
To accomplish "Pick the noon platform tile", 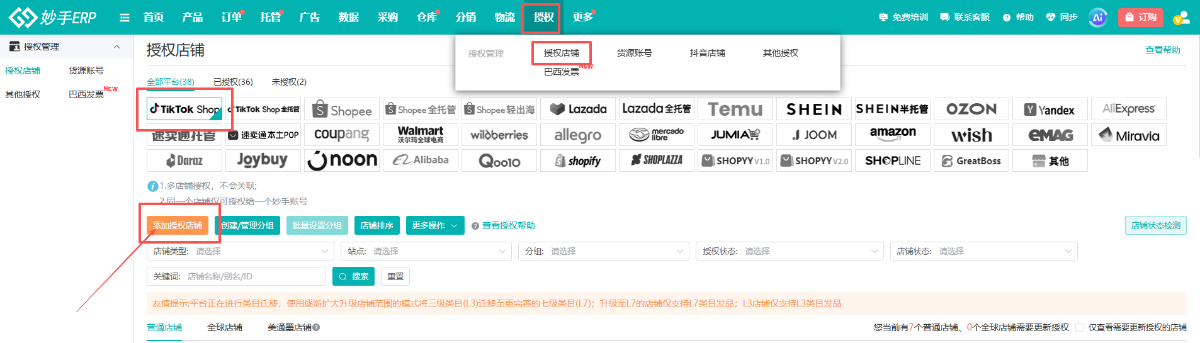I will click(342, 160).
